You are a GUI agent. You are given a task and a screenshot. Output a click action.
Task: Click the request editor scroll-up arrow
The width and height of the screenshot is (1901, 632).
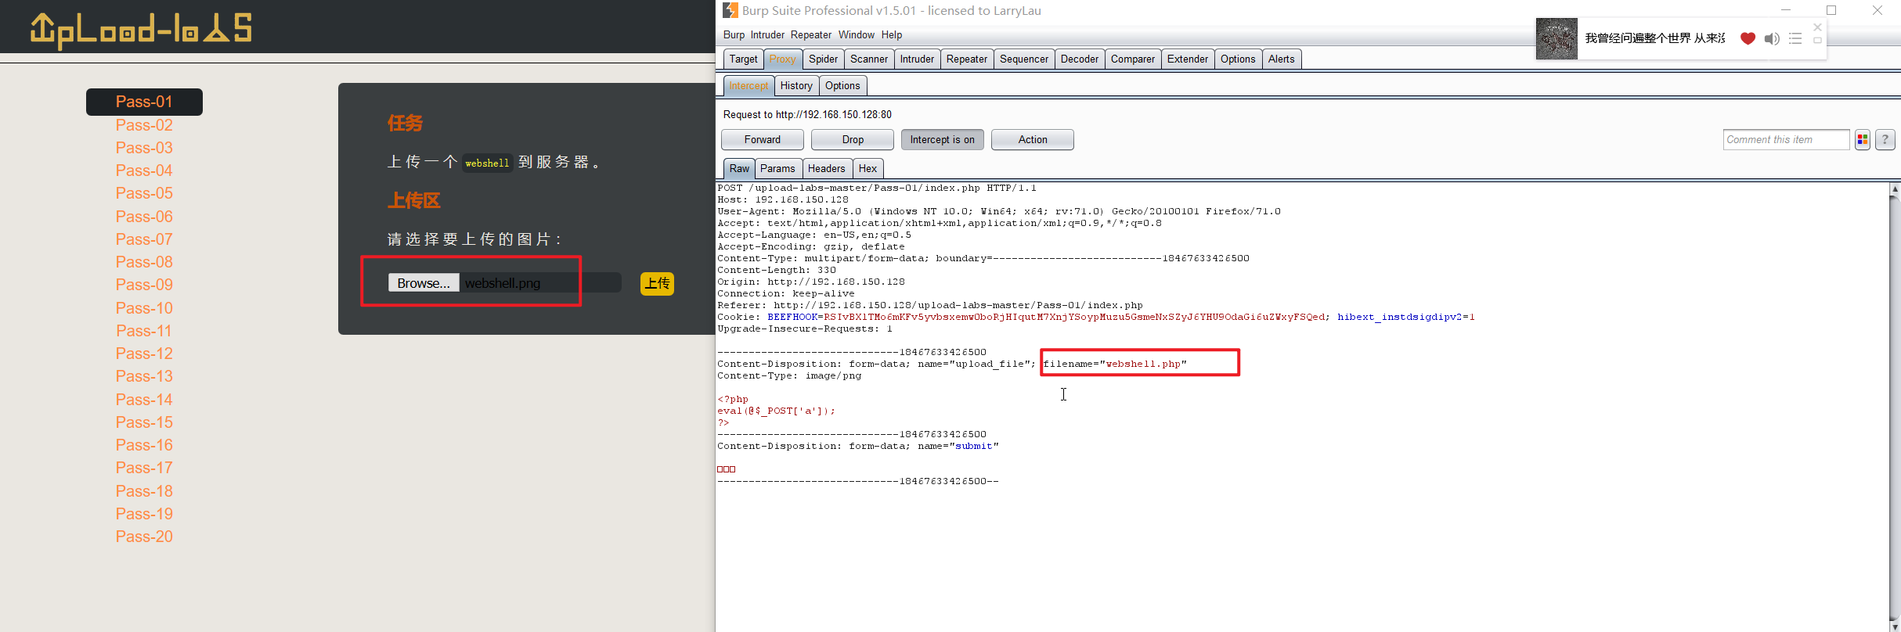click(1895, 189)
